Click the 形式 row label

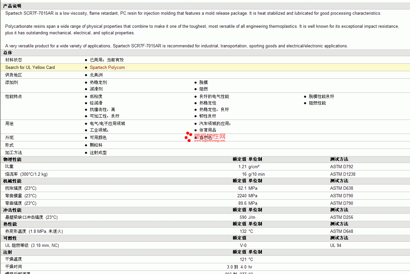9,145
